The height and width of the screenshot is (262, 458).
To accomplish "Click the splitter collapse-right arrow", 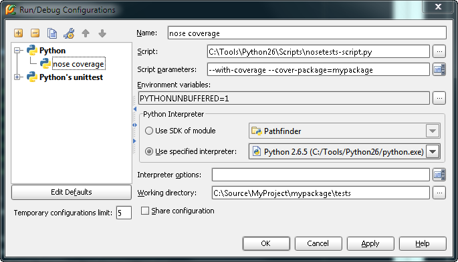I will (134, 141).
